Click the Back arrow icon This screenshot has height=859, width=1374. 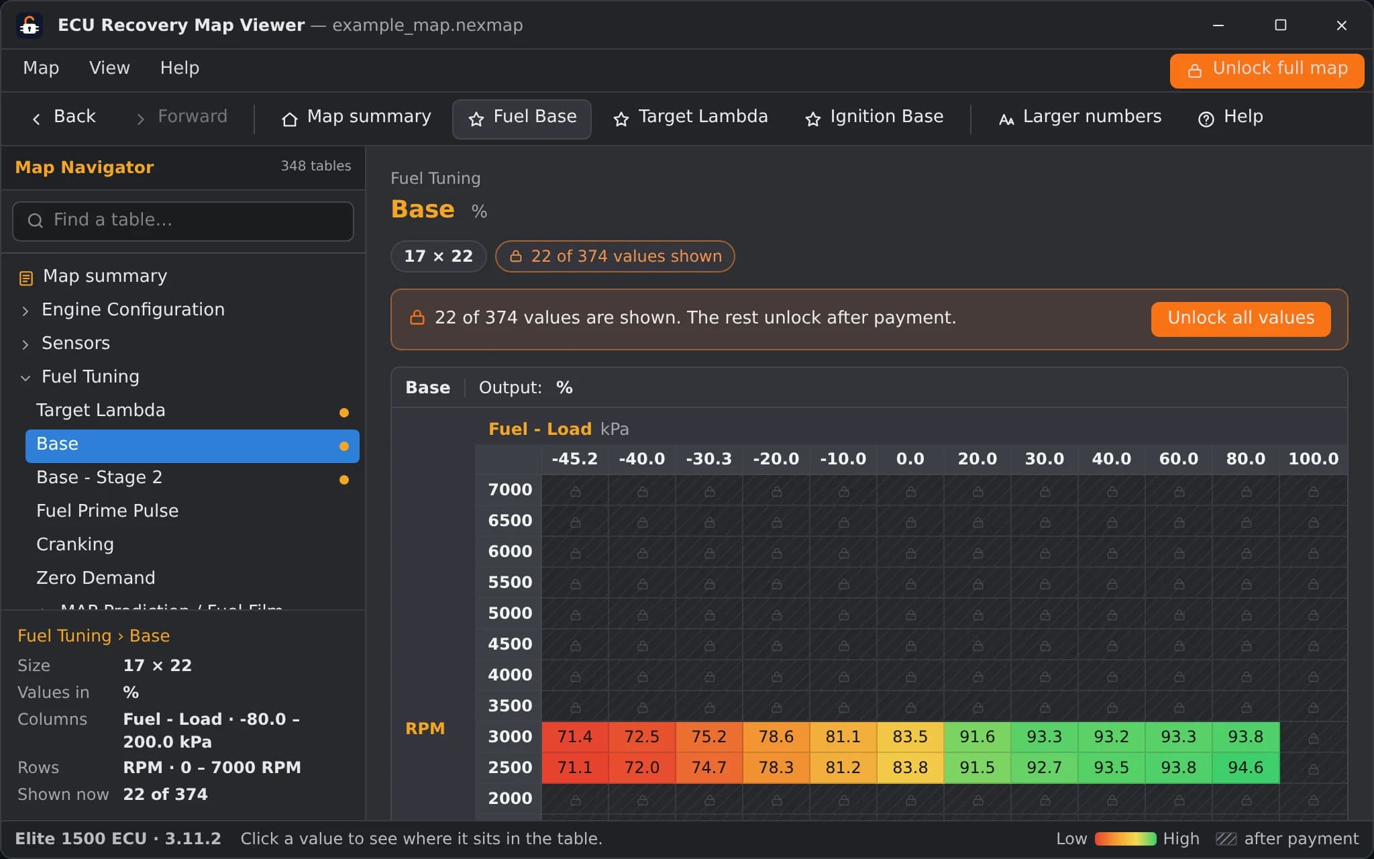pos(36,119)
